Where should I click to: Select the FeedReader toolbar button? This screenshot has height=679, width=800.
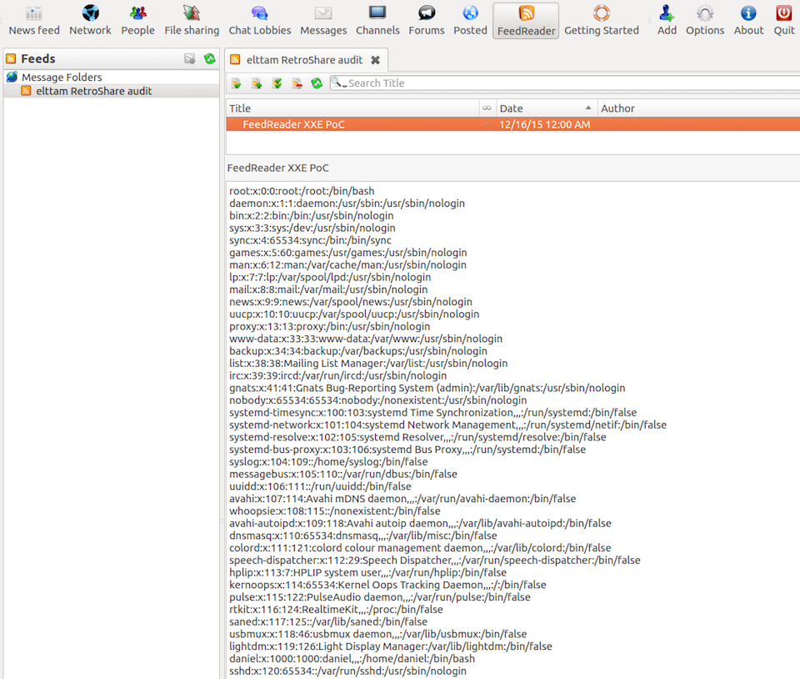point(526,20)
